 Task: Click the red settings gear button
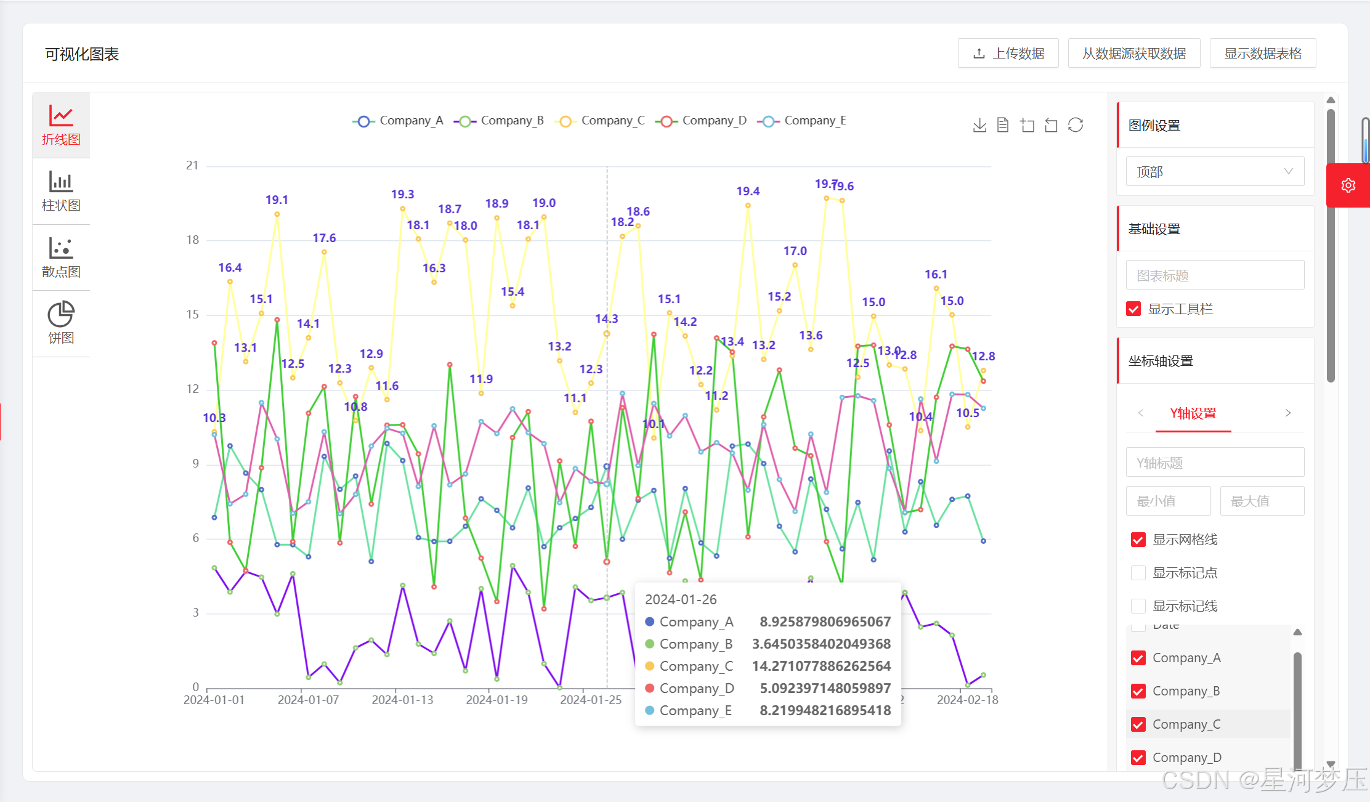1348,185
